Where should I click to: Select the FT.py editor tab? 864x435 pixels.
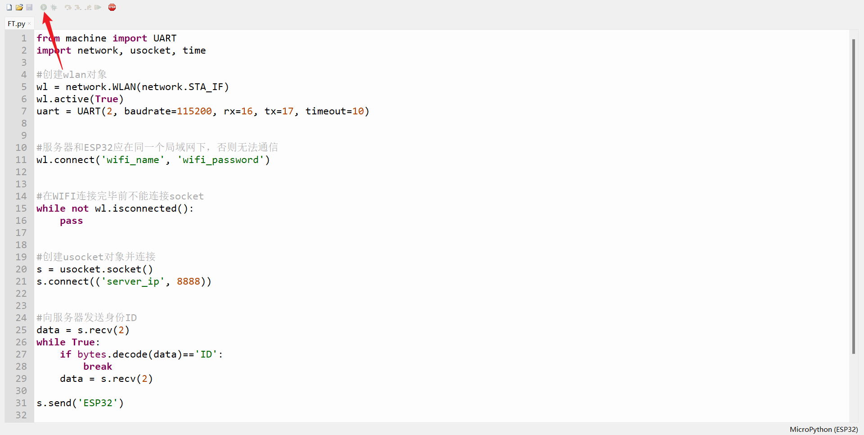17,24
